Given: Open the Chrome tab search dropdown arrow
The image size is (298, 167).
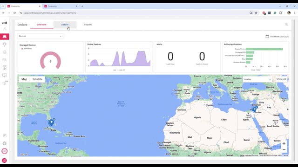Looking at the screenshot, I should click(3, 6).
